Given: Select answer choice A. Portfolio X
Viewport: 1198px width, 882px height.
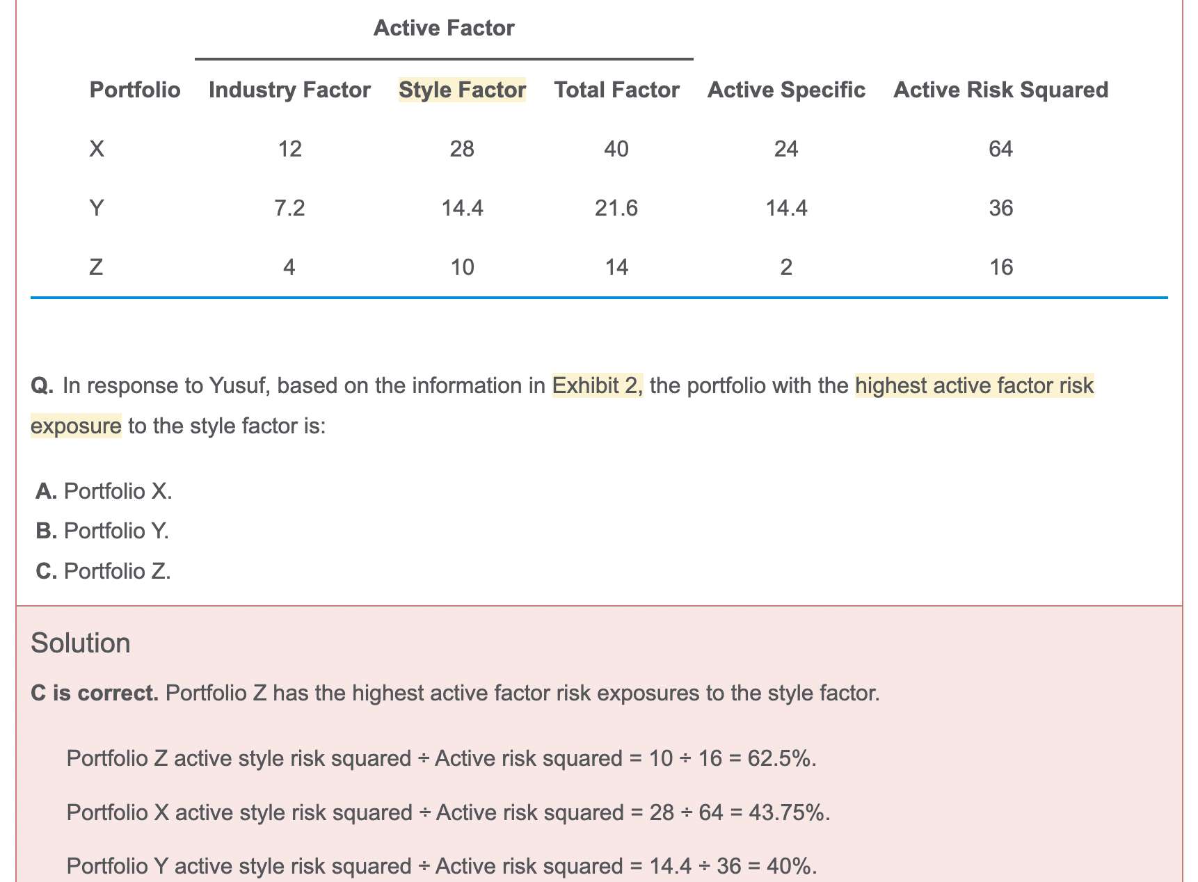Looking at the screenshot, I should coord(104,491).
